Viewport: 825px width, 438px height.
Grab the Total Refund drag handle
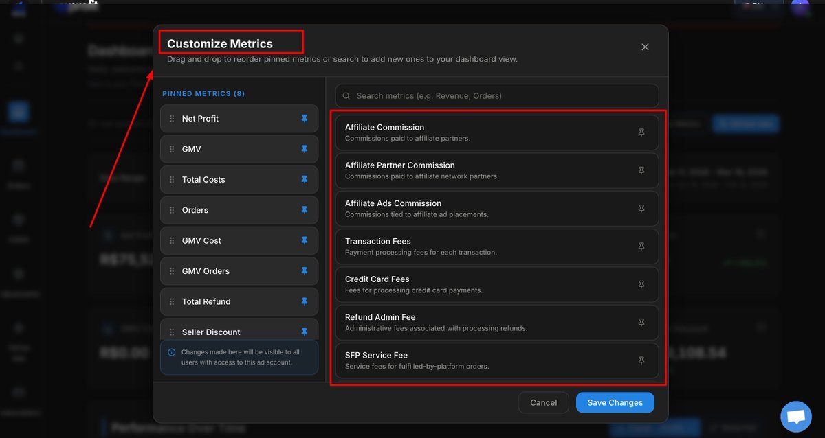click(x=172, y=301)
